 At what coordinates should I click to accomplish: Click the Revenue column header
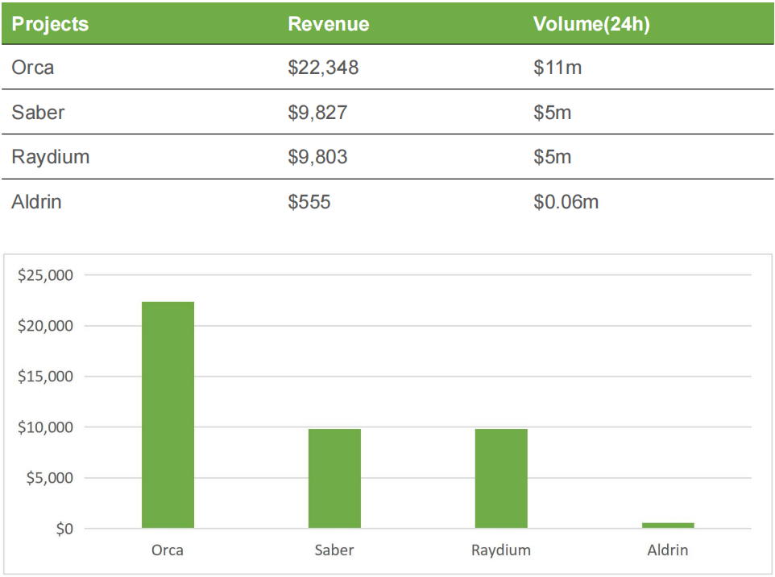click(x=329, y=24)
